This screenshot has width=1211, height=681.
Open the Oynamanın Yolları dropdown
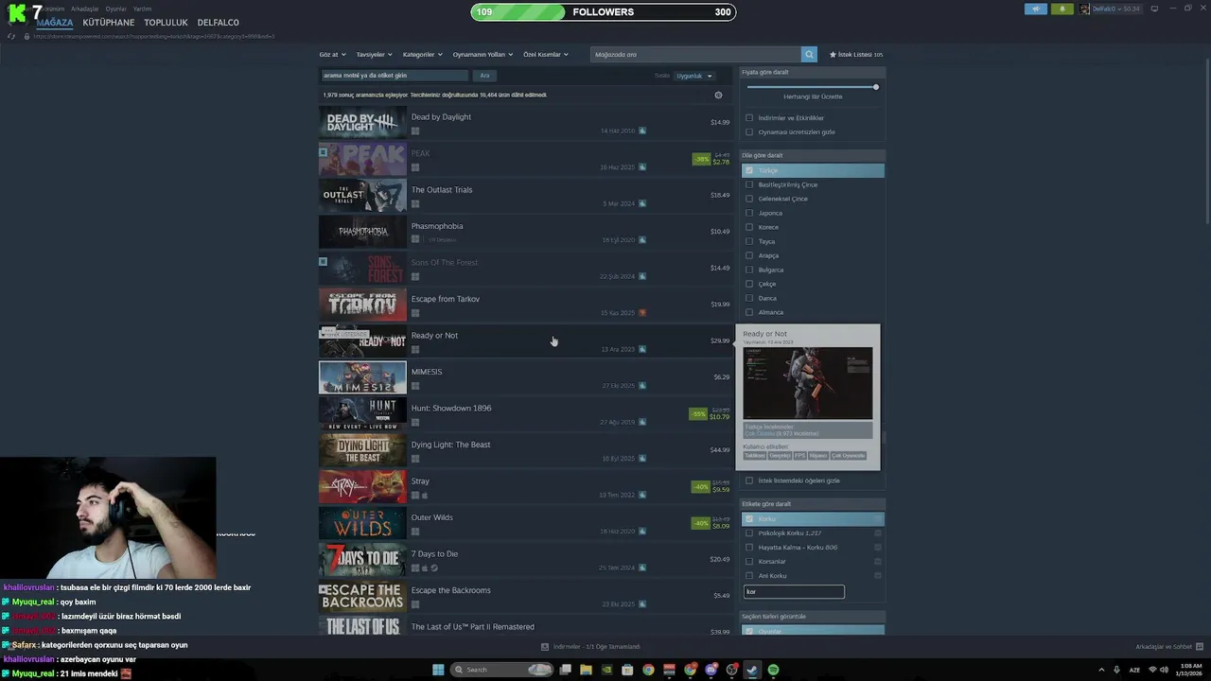click(x=483, y=55)
